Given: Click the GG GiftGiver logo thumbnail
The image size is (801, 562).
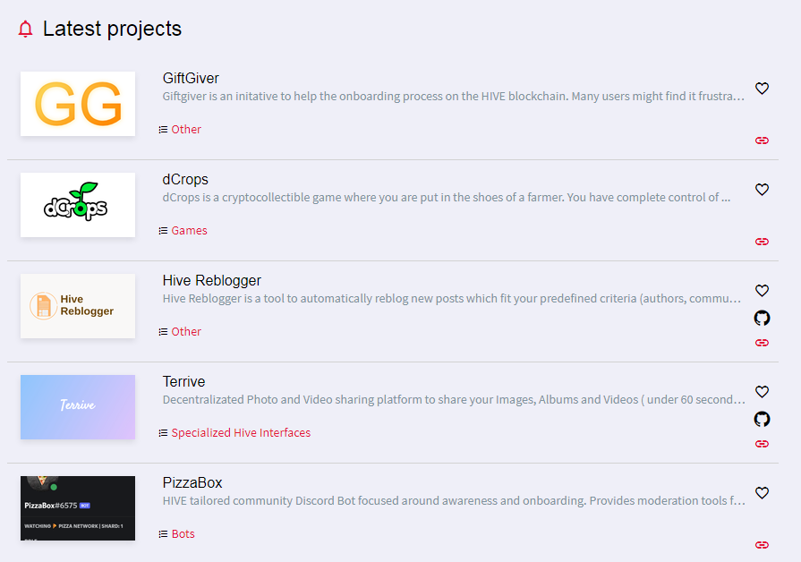Looking at the screenshot, I should coord(78,104).
